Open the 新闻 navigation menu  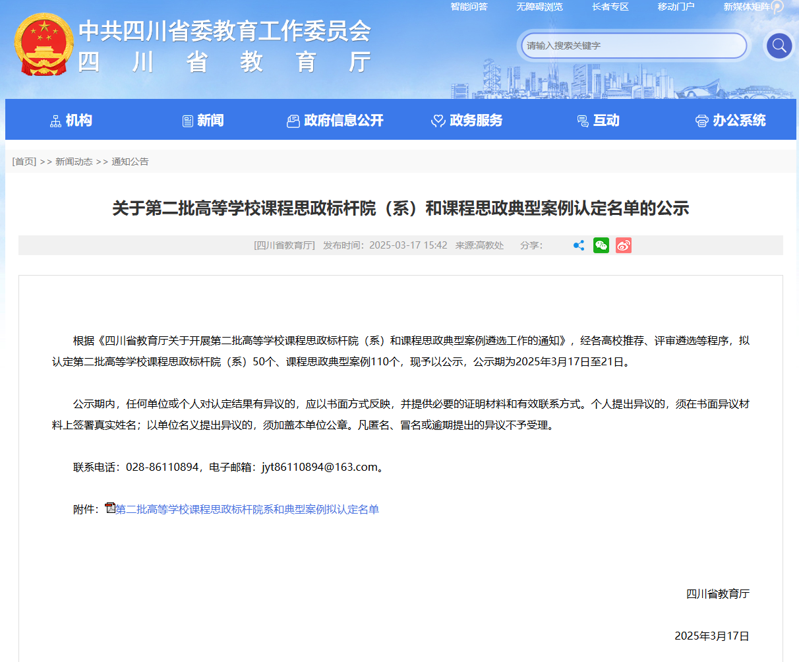[203, 121]
